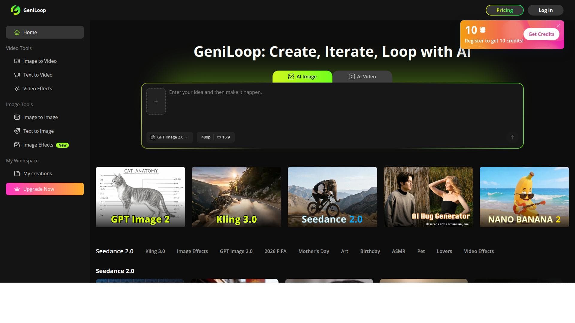
Task: Open Text to Video in sidebar
Action: (x=45, y=75)
